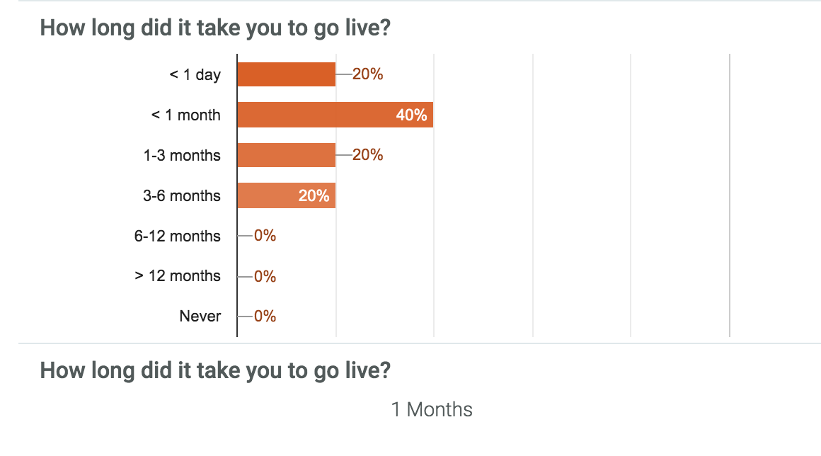This screenshot has height=456, width=821.
Task: Click the '< 1 day' axis label
Action: (x=195, y=74)
